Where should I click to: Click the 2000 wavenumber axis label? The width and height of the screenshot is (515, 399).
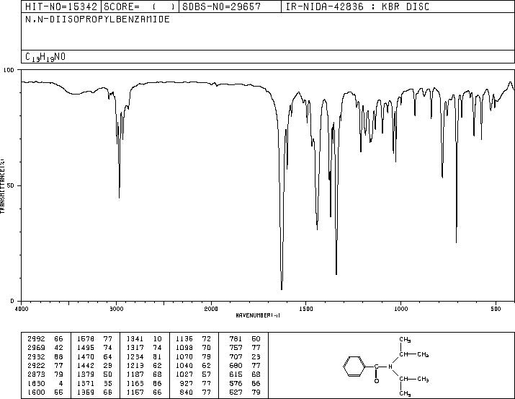211,309
